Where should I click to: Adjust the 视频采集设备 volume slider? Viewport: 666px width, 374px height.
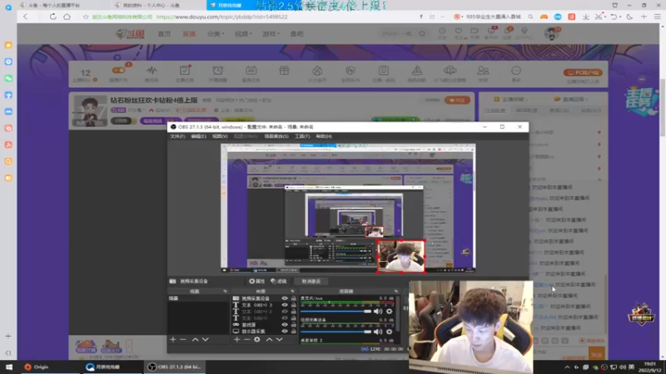tap(335, 332)
